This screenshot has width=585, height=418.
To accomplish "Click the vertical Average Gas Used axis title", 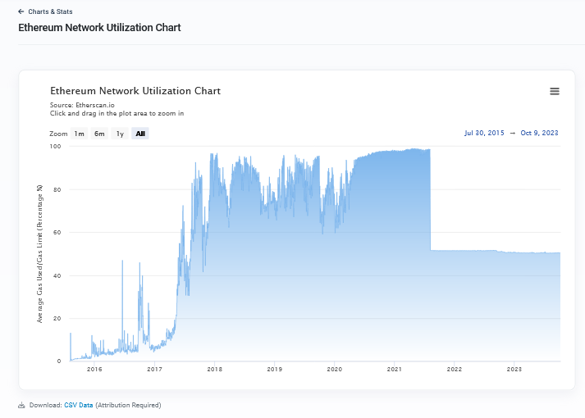I will (x=39, y=253).
